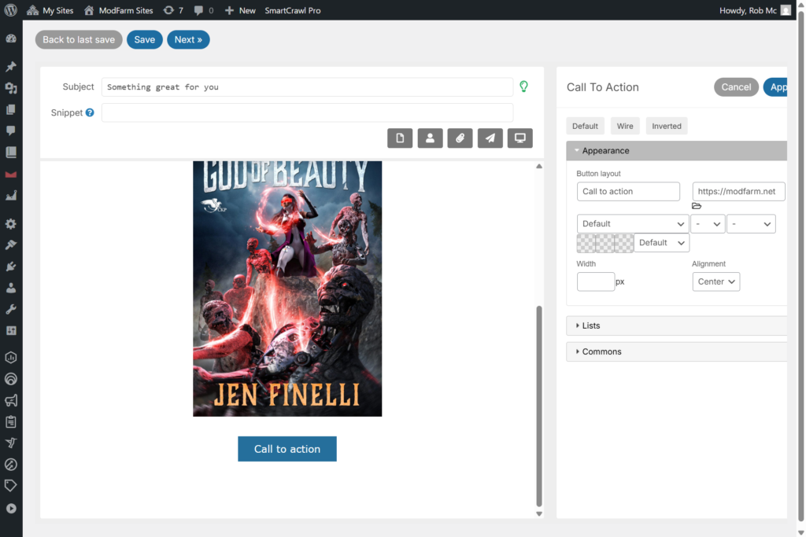The width and height of the screenshot is (806, 537).
Task: Click the paper plane send test icon
Action: point(490,138)
